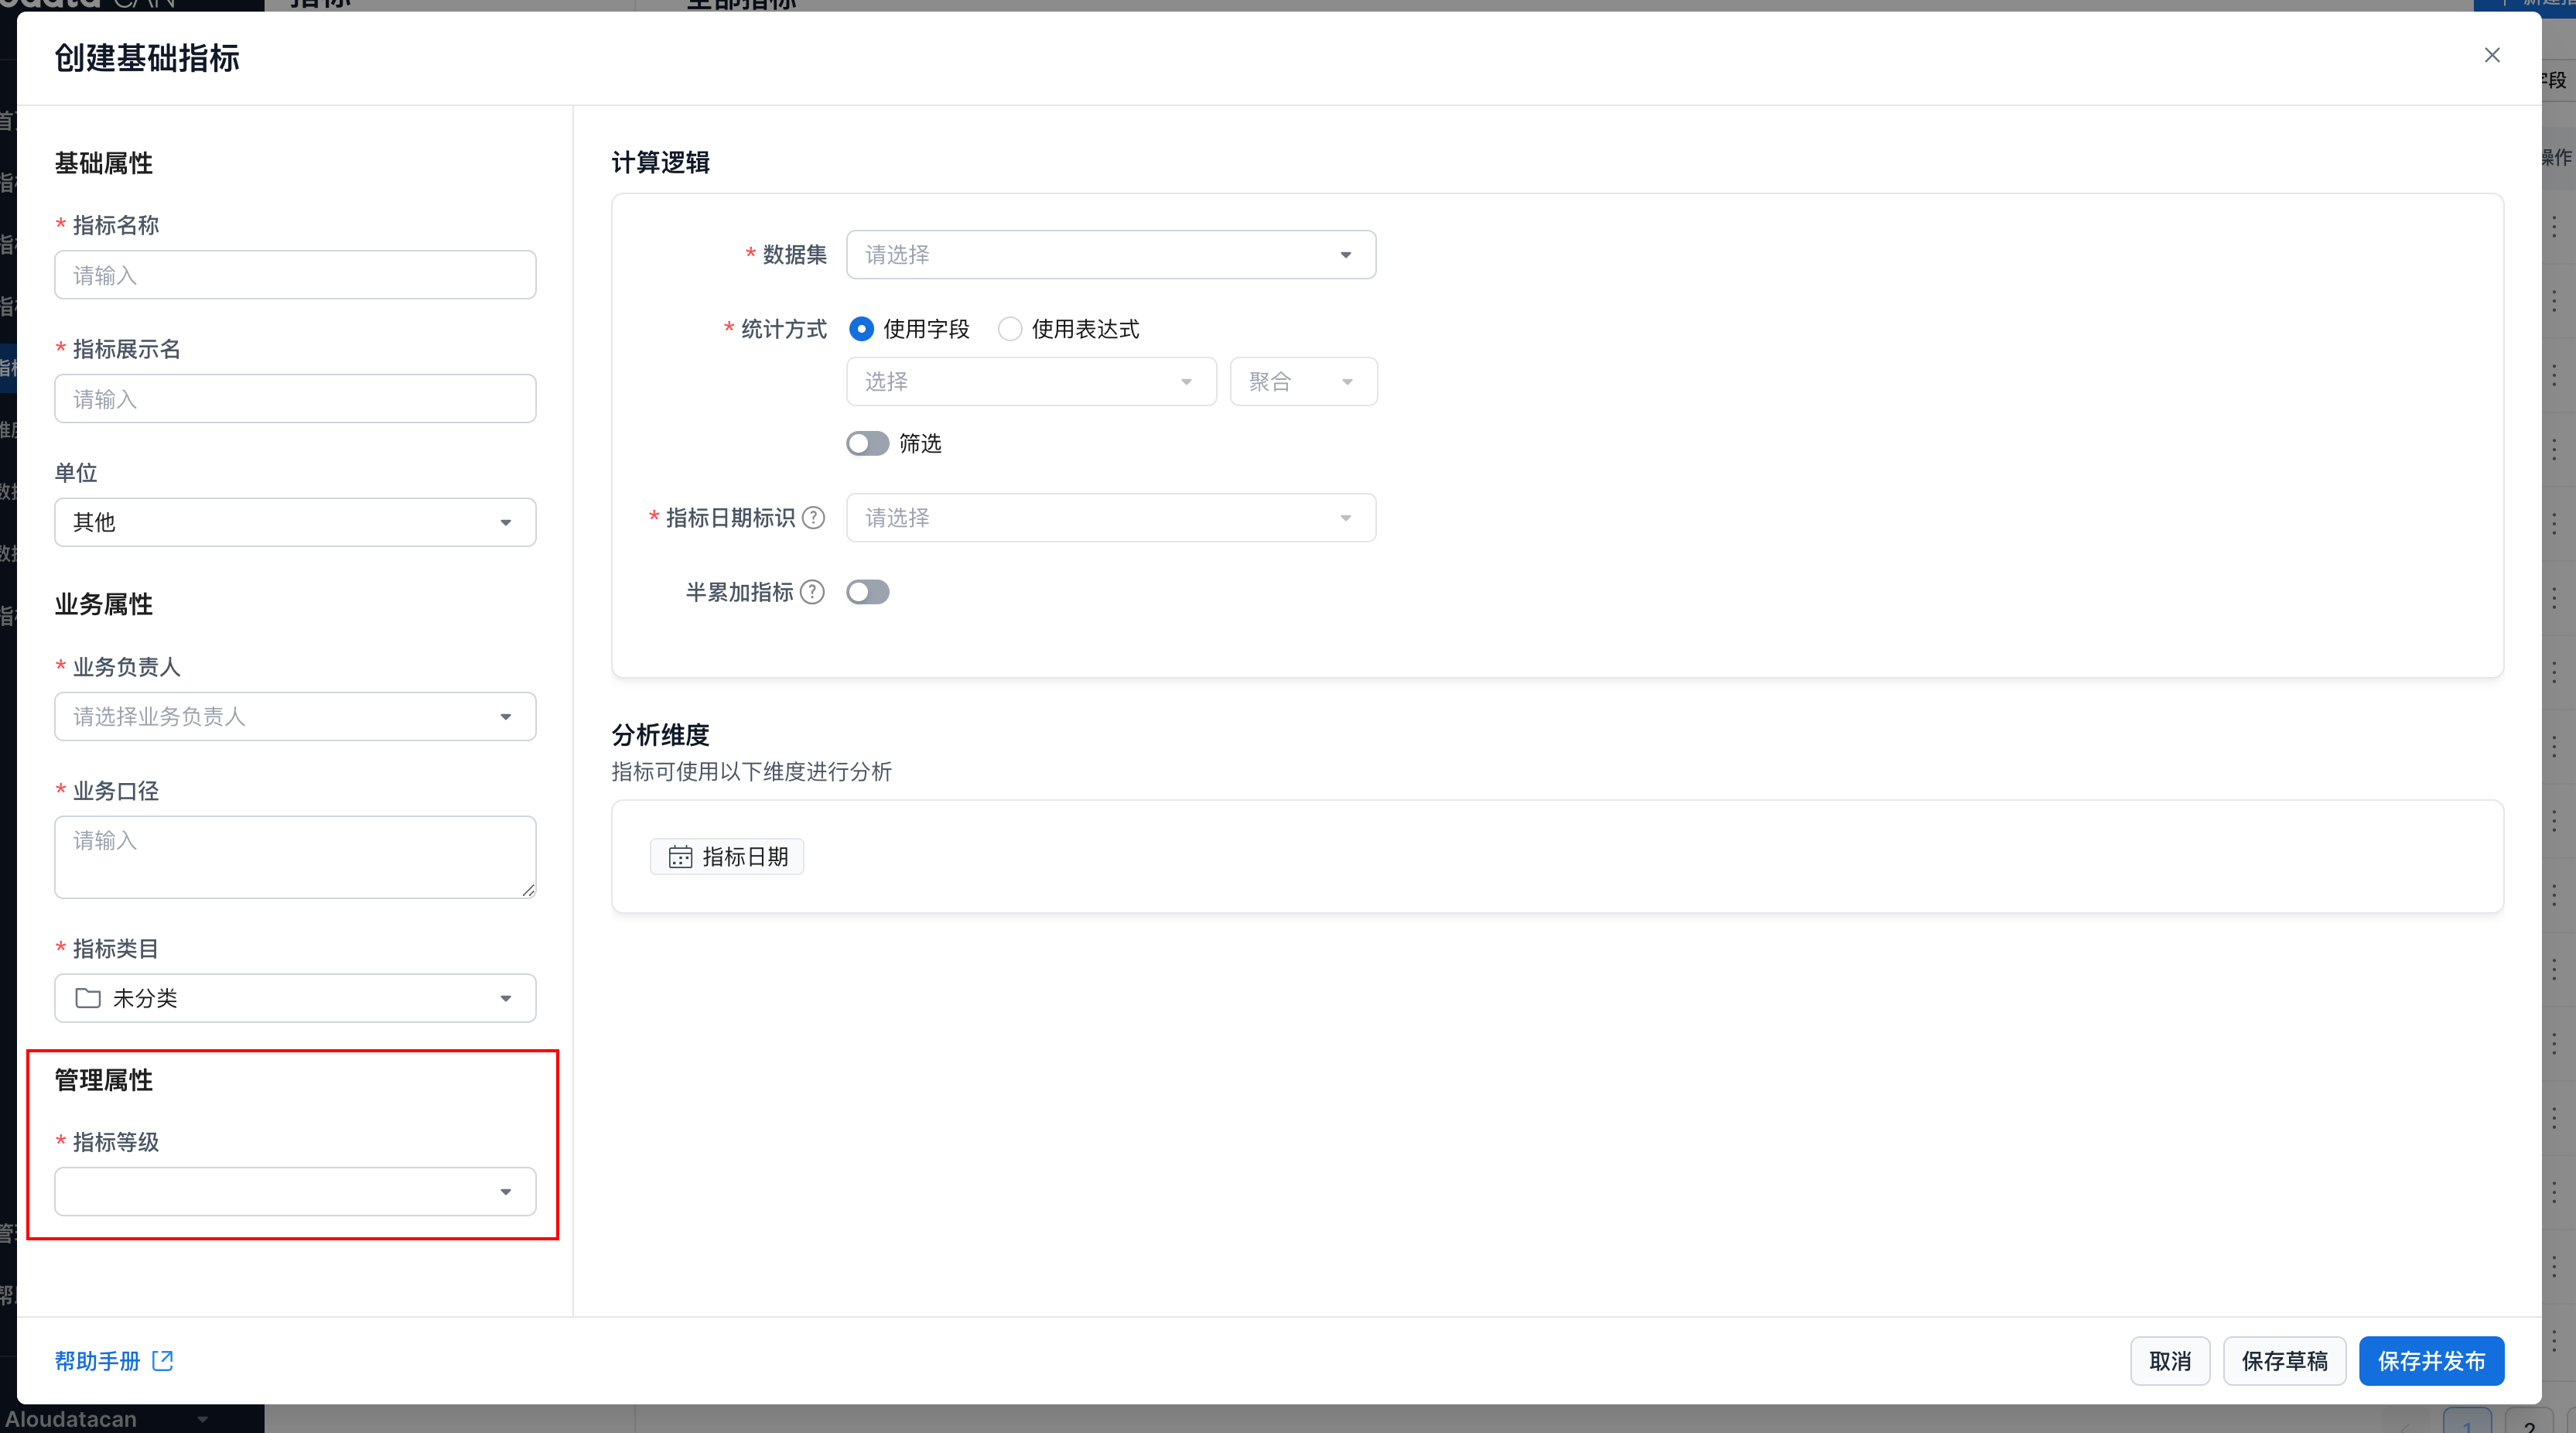Viewport: 2576px width, 1433px height.
Task: Click the 保存并发布 button
Action: (x=2430, y=1361)
